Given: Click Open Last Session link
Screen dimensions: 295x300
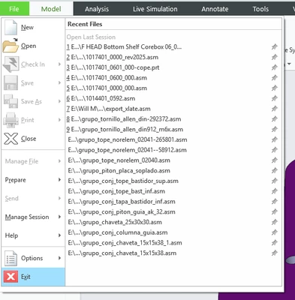Looking at the screenshot, I should click(x=91, y=37).
